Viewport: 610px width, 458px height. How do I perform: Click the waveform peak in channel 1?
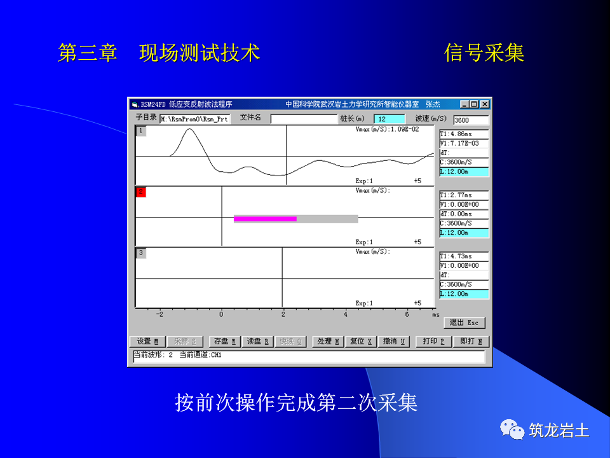[x=189, y=130]
